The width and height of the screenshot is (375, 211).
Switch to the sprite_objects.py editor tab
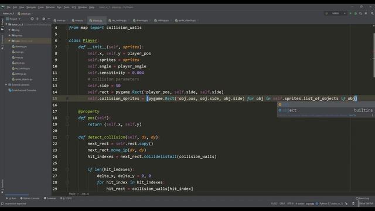pyautogui.click(x=186, y=21)
